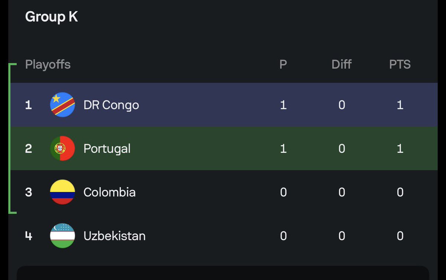Click the green playoffs bracket line
The image size is (446, 280).
pos(9,139)
